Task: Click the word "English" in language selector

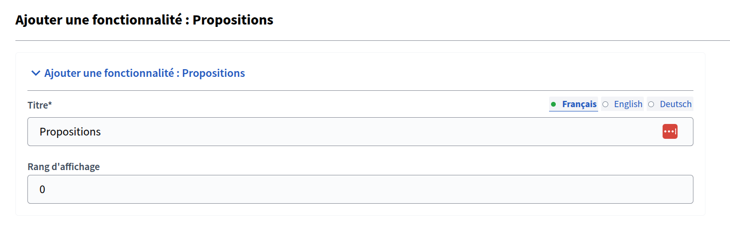Action: click(x=628, y=104)
